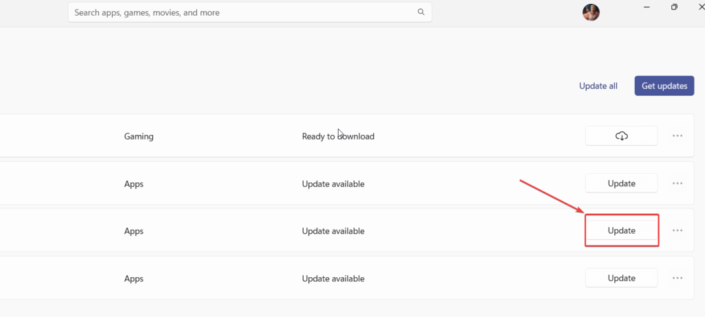Close the Microsoft Store window

(700, 7)
